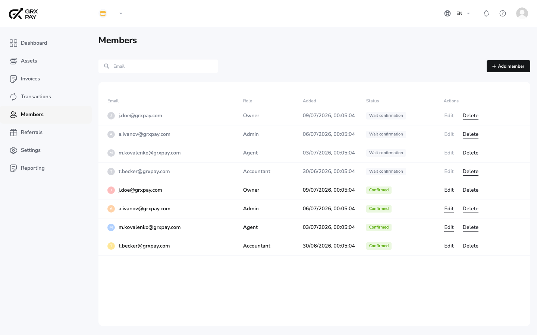Click the Role column header

(x=248, y=101)
